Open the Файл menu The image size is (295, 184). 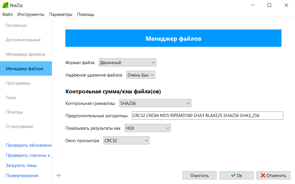point(7,14)
